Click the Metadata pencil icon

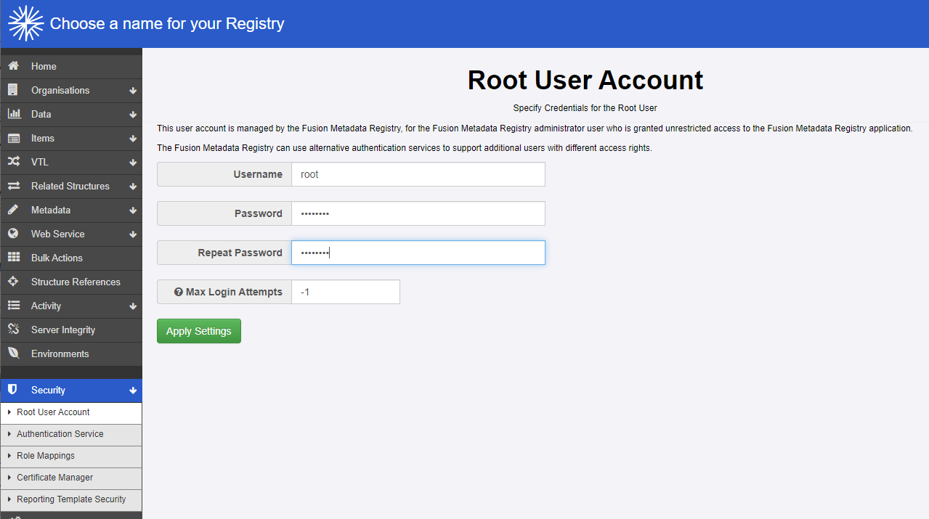click(x=13, y=210)
